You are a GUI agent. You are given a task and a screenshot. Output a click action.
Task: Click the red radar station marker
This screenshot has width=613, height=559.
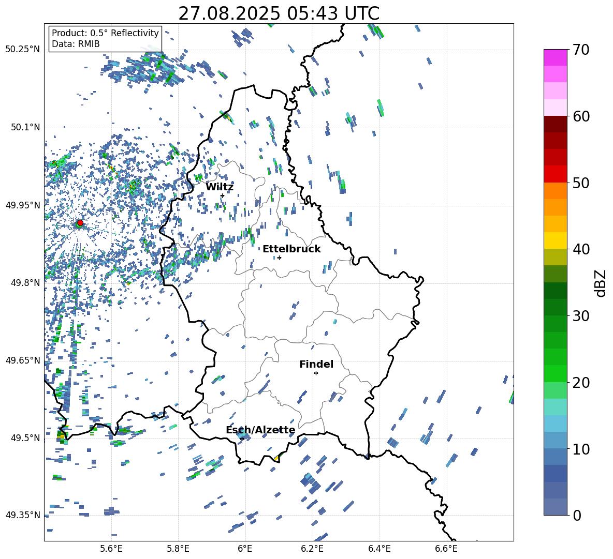(x=80, y=222)
